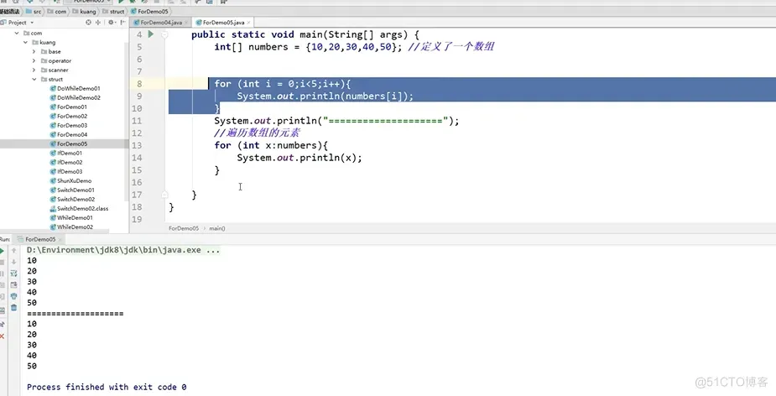Viewport: 776px width, 396px height.
Task: Expand the base package
Action: [x=34, y=51]
